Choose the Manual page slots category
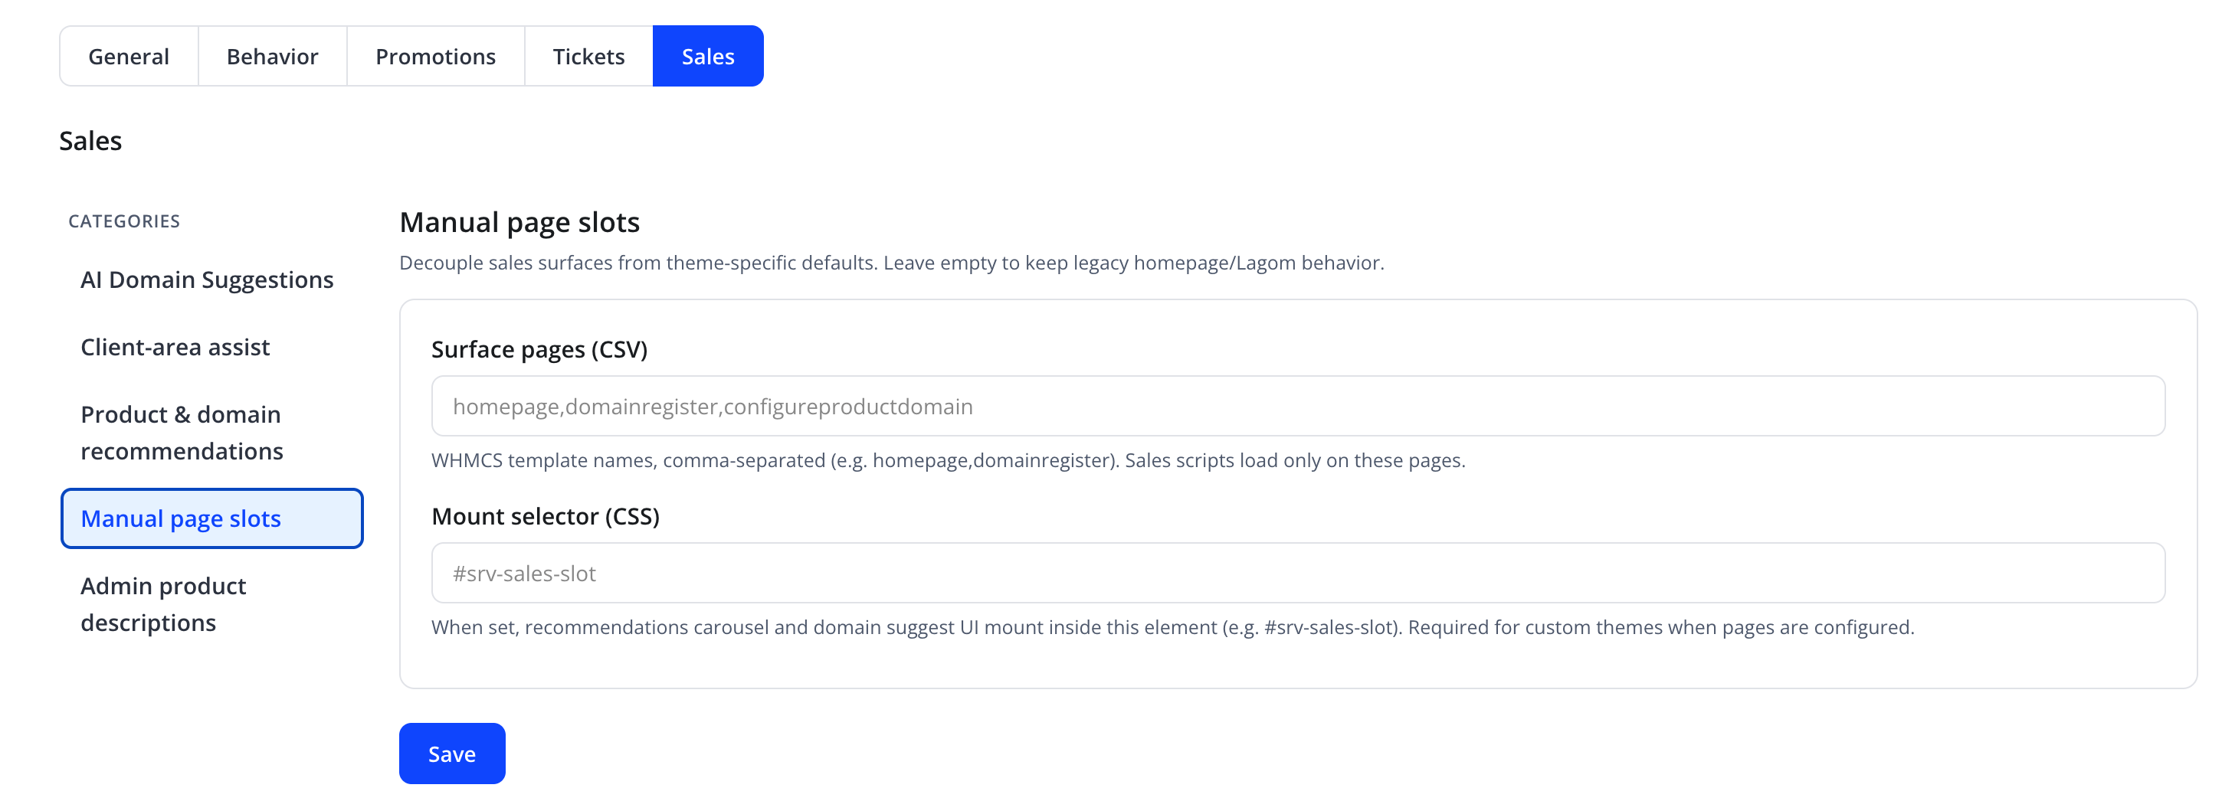 point(212,518)
